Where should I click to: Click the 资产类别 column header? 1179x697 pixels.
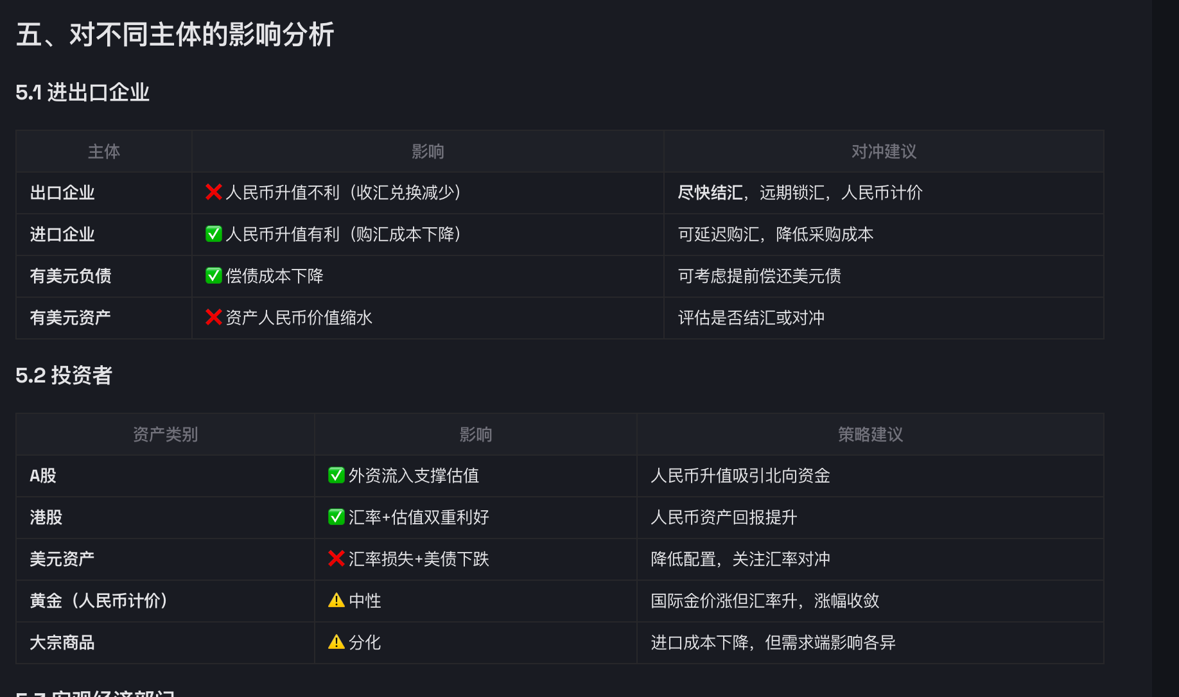point(165,435)
